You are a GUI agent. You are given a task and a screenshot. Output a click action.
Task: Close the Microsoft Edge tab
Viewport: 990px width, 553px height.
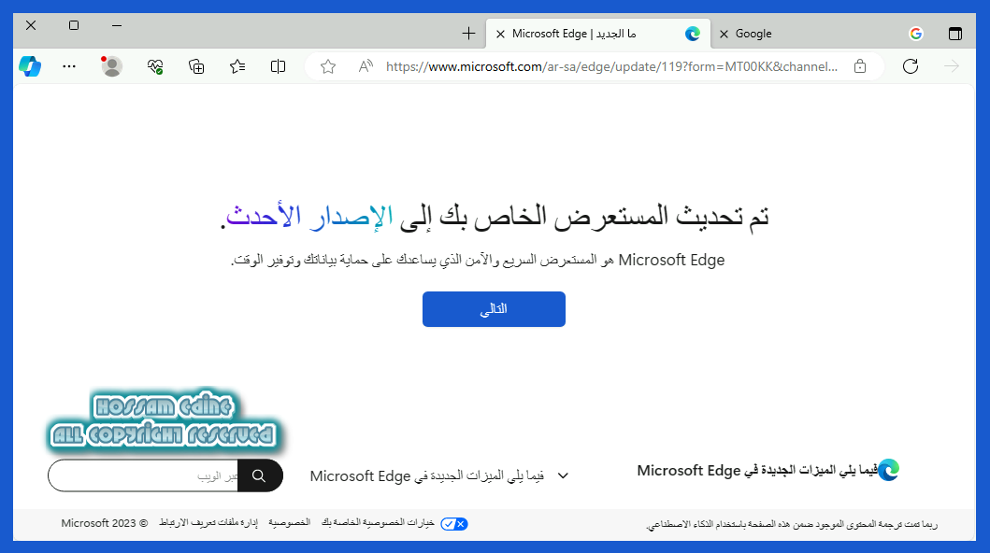[500, 34]
